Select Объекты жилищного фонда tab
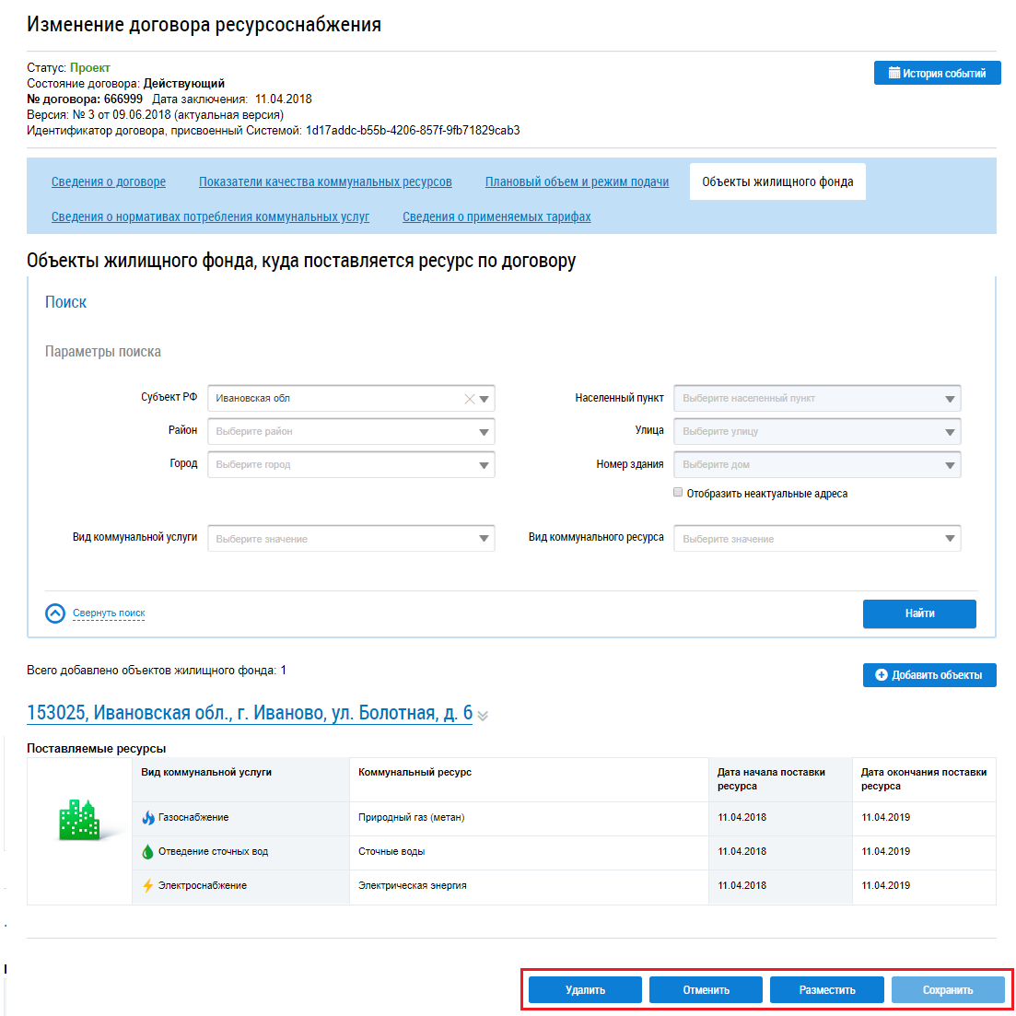The height and width of the screenshot is (1016, 1016). tap(777, 182)
